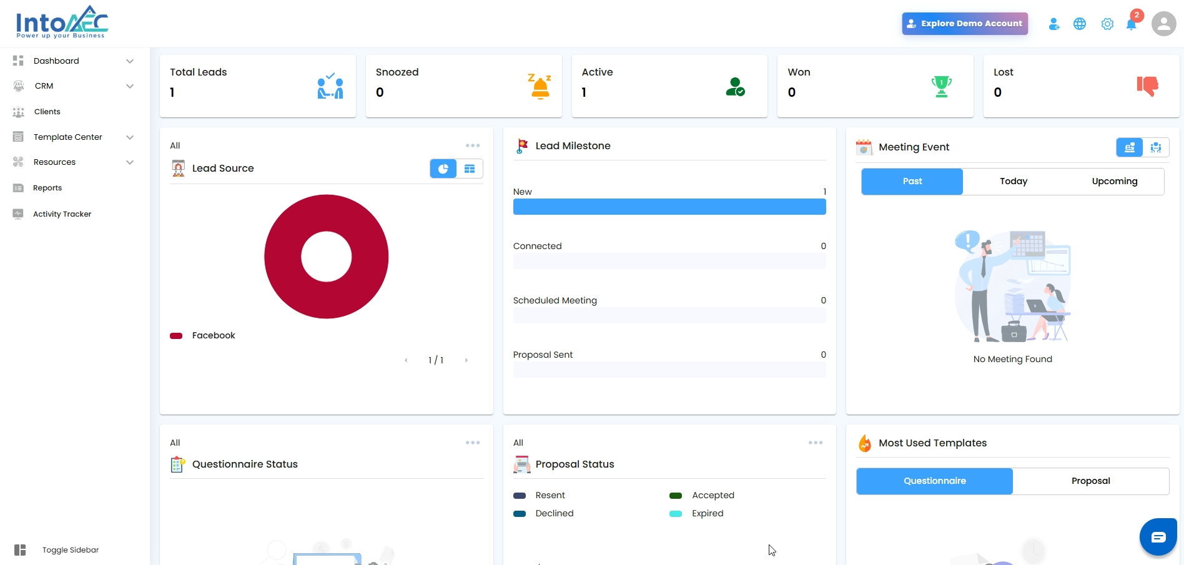Image resolution: width=1184 pixels, height=565 pixels.
Task: Open Lead Source more options menu
Action: coord(473,145)
